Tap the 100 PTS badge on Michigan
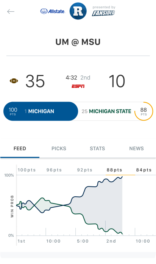The height and width of the screenshot is (264, 156). click(x=13, y=111)
